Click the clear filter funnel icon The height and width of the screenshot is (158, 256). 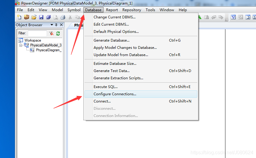pos(51,33)
